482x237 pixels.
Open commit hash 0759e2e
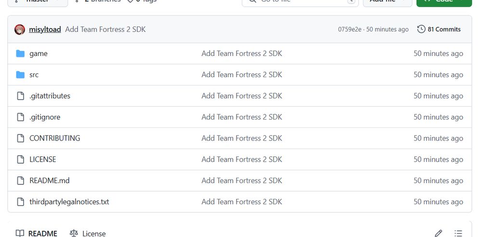pos(350,29)
